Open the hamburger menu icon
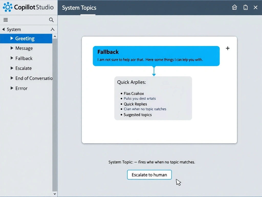262x197 pixels. [6, 20]
